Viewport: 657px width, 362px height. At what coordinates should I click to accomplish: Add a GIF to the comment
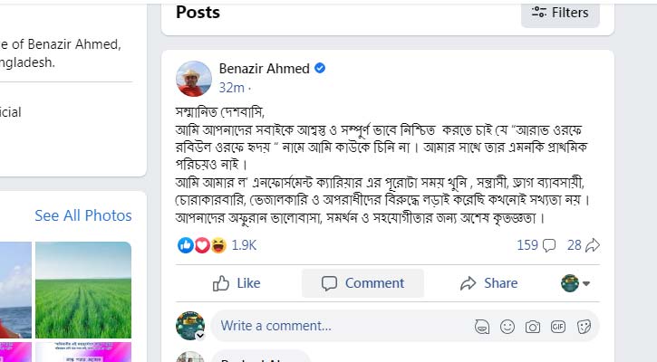[x=558, y=326]
